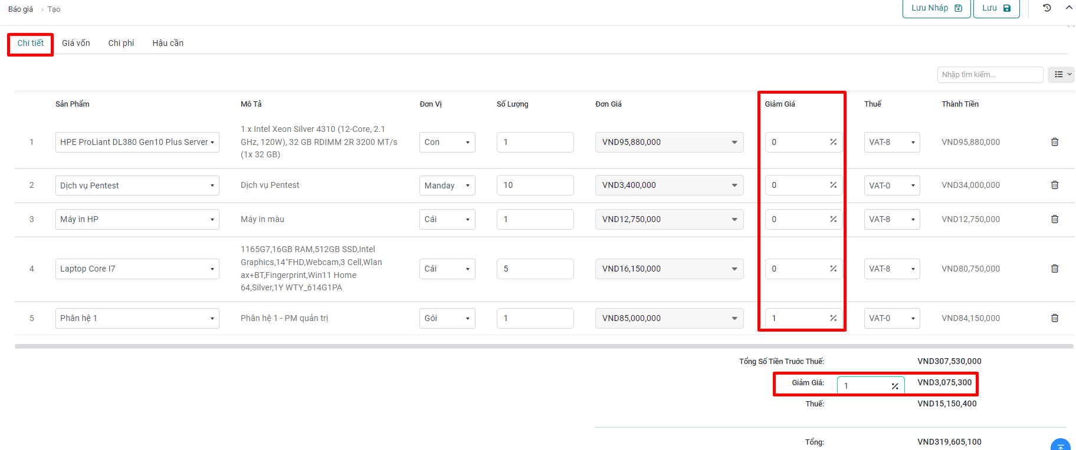Collapse header using the top-right chevron

1069,8
